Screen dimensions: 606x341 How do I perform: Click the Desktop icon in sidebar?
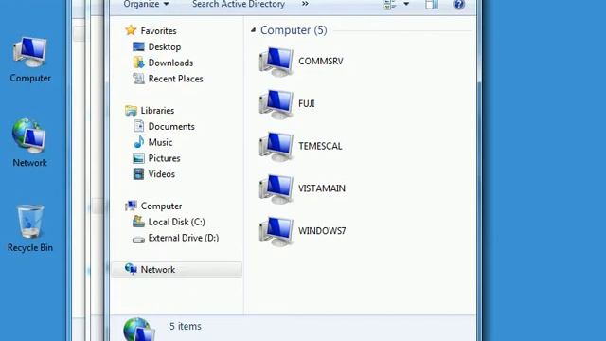click(138, 46)
